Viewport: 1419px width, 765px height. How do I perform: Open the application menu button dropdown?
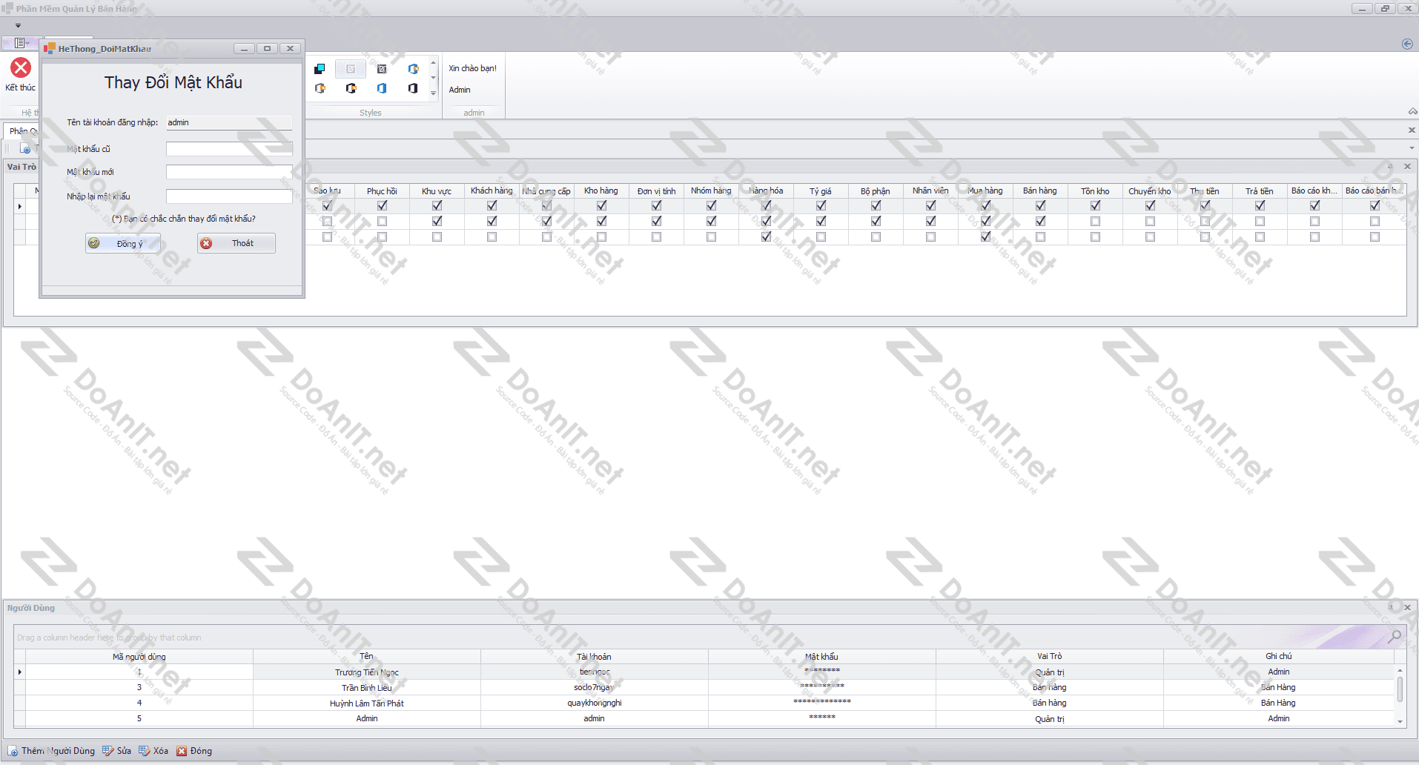[x=21, y=43]
